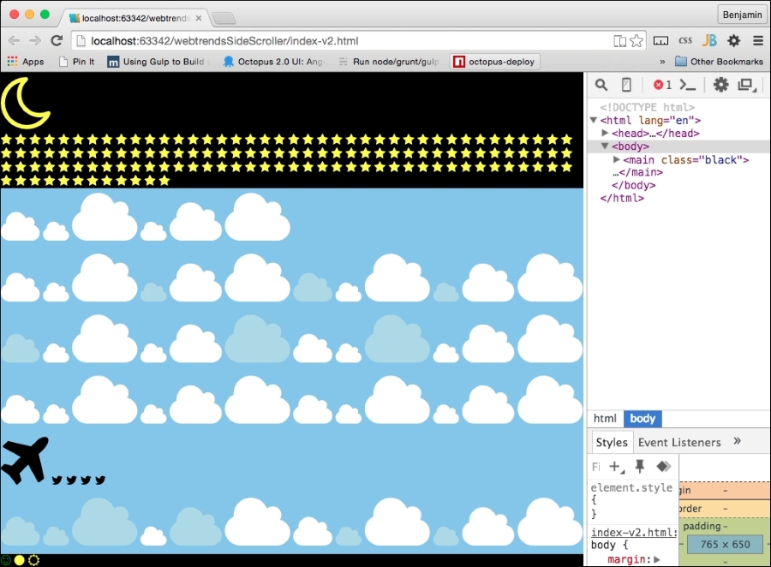Image resolution: width=771 pixels, height=567 pixels.
Task: Show the console drawer icon
Action: tap(688, 85)
